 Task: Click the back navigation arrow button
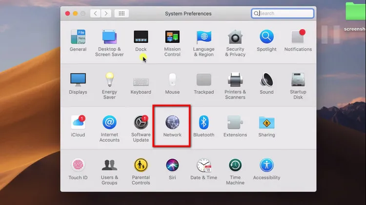click(x=95, y=13)
